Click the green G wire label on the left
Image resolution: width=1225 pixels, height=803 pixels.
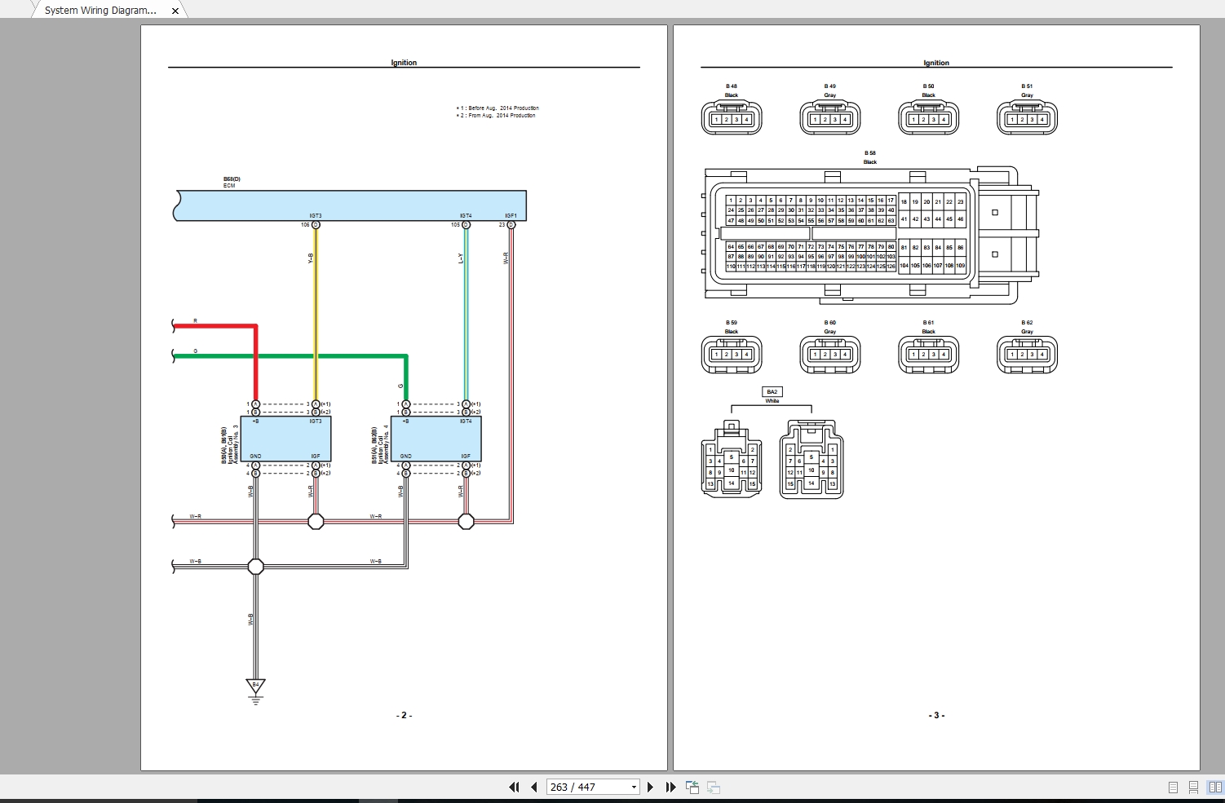tap(195, 351)
